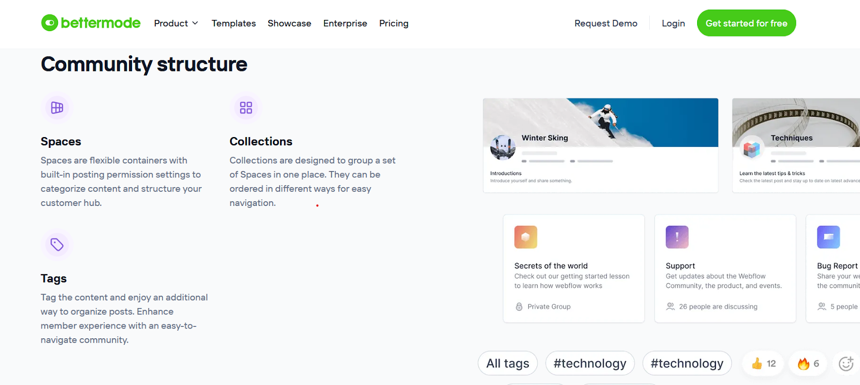This screenshot has width=860, height=385.
Task: Click the Tags label icon
Action: (x=57, y=245)
